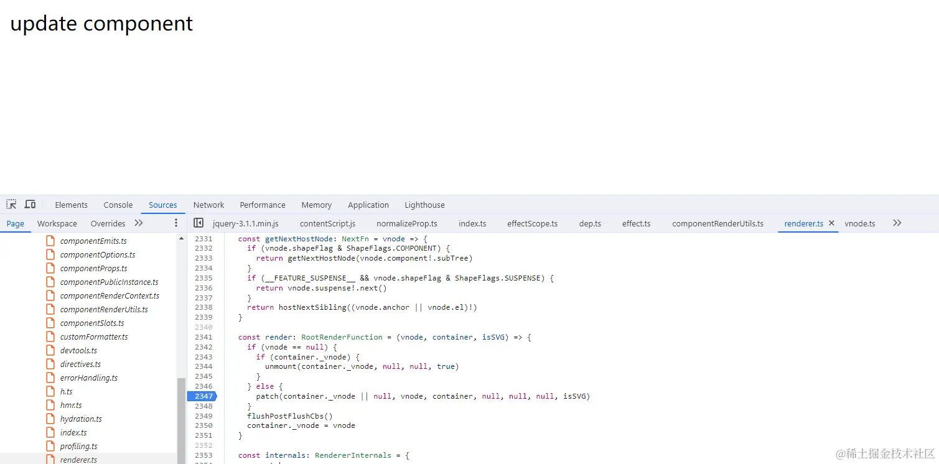Open the contentScript.js file tab
This screenshot has width=939, height=464.
(x=327, y=223)
